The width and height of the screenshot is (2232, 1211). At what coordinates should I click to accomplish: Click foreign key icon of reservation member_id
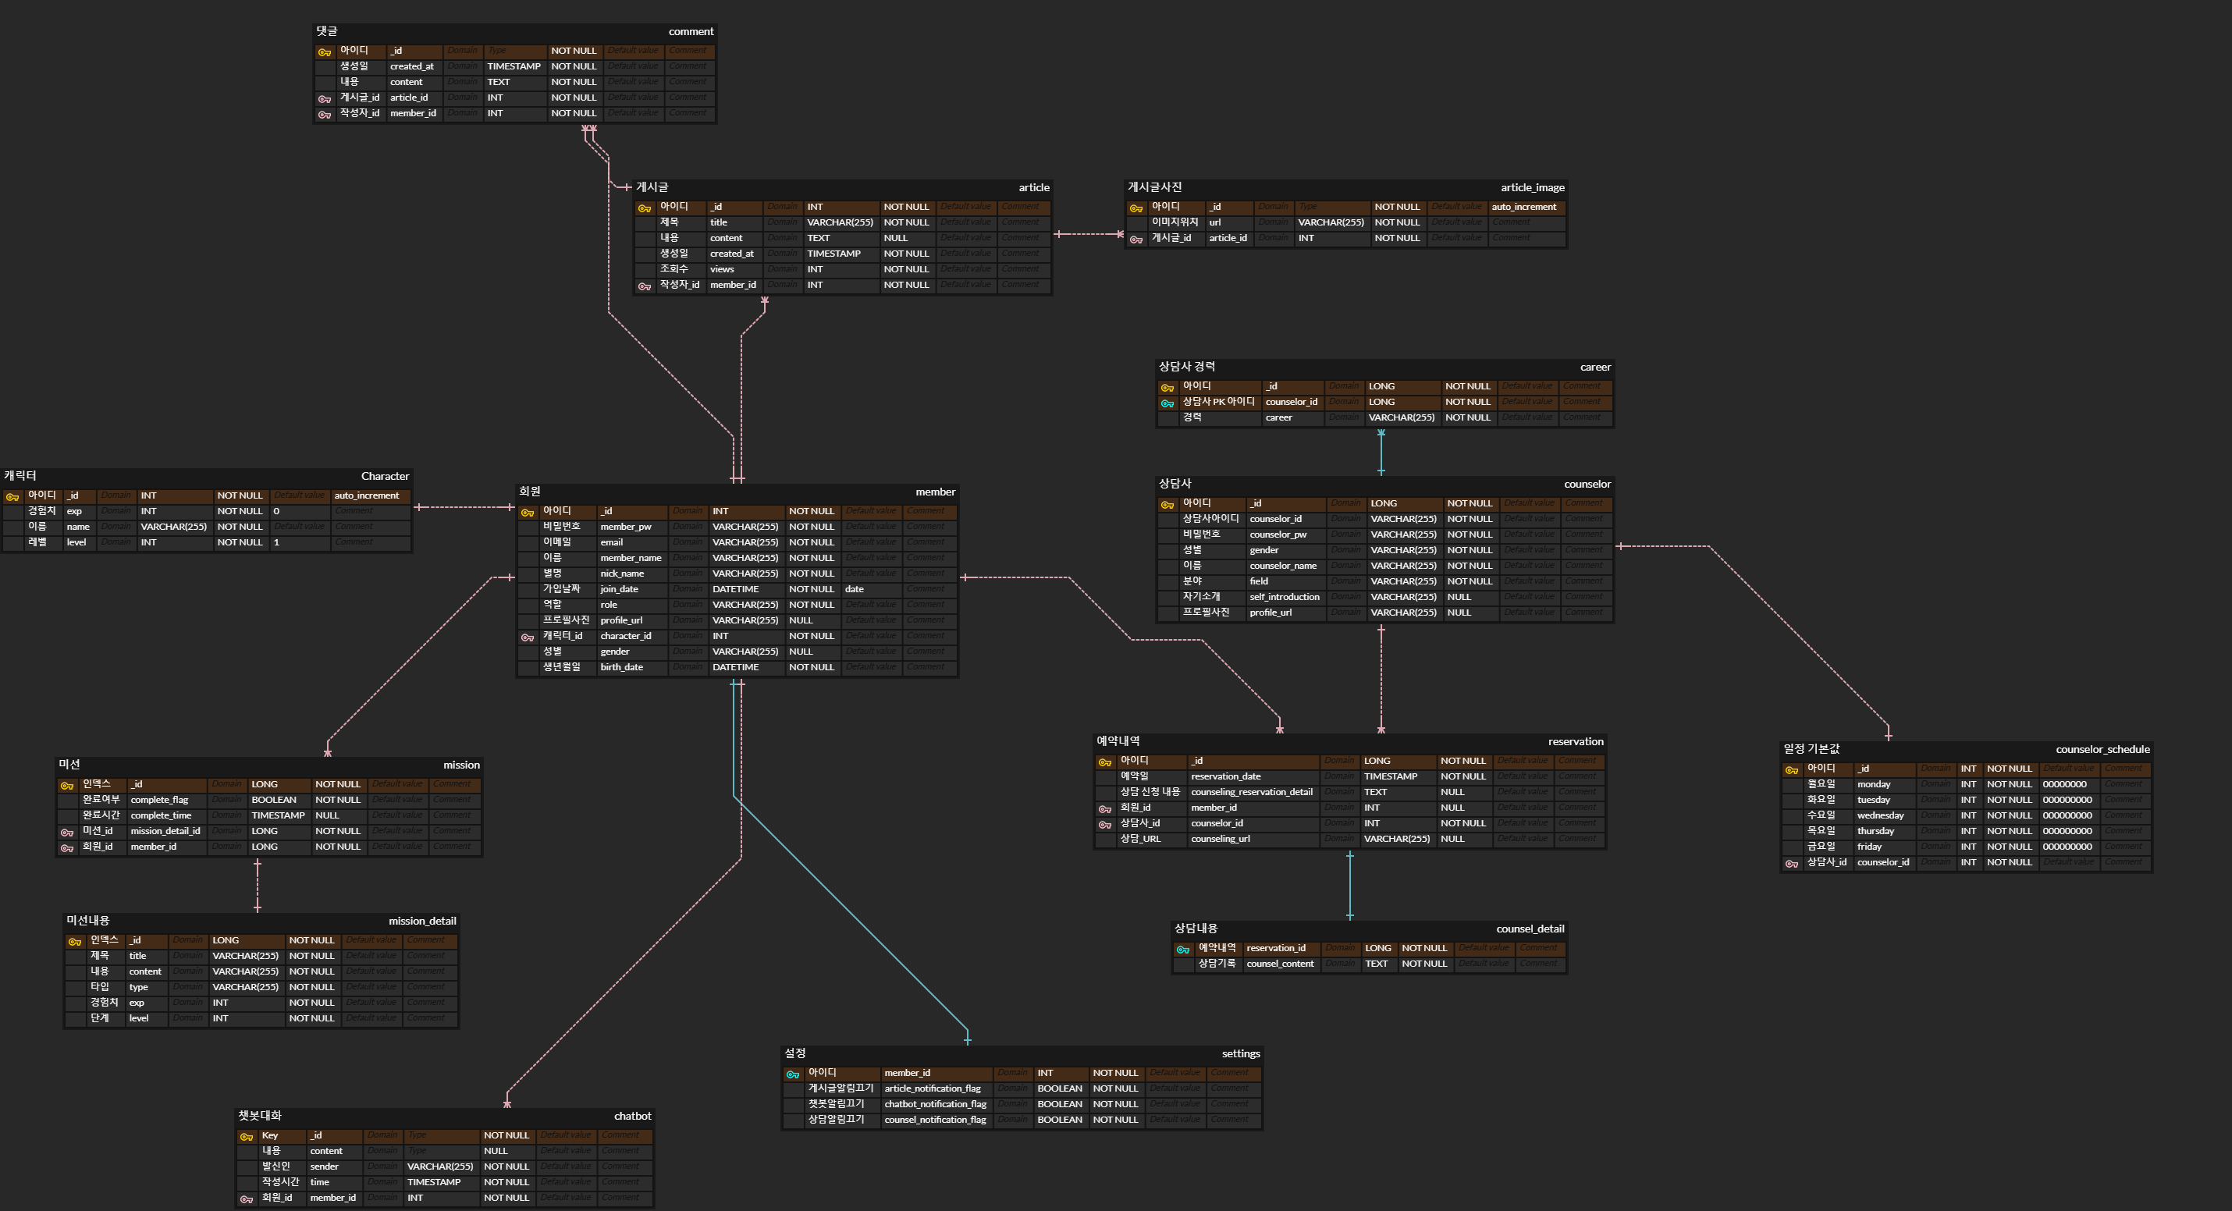(1105, 808)
